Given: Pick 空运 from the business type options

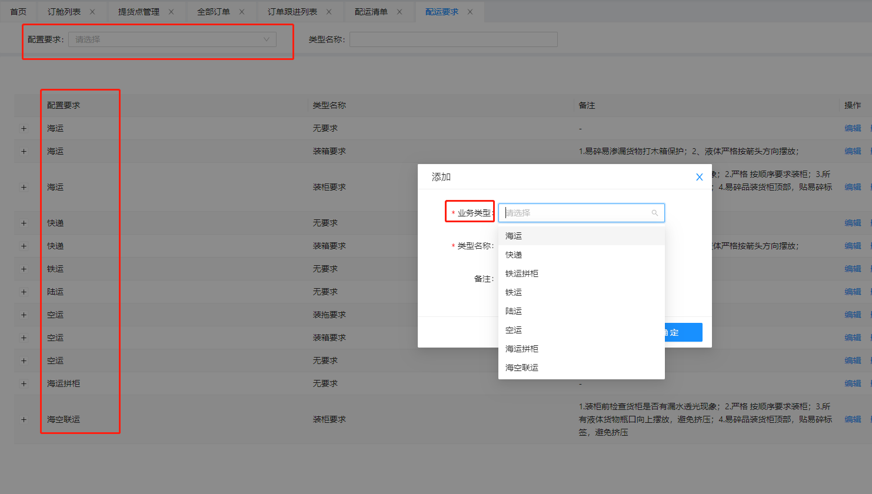Looking at the screenshot, I should click(x=514, y=330).
